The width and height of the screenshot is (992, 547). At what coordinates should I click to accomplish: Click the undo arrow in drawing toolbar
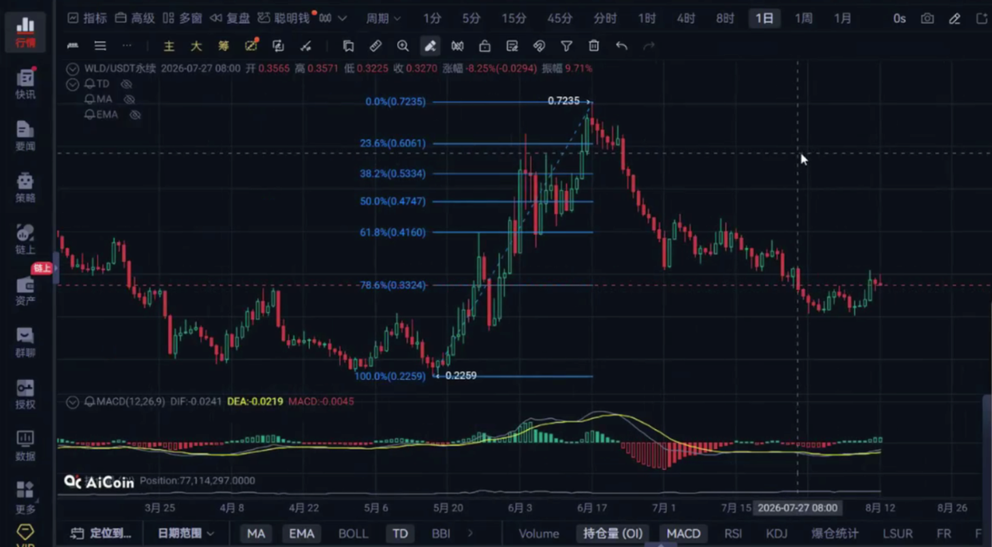pyautogui.click(x=621, y=46)
